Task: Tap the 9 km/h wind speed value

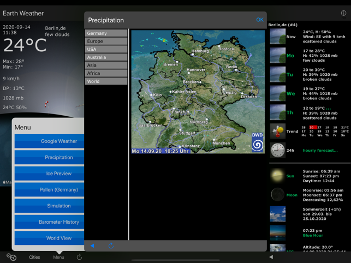Action: pyautogui.click(x=11, y=79)
